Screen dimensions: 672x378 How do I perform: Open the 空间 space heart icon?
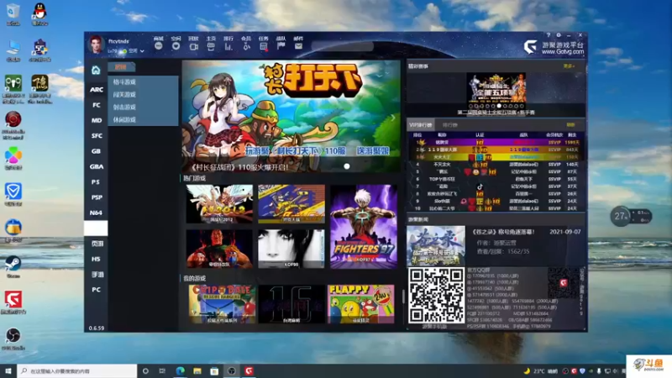pos(176,45)
